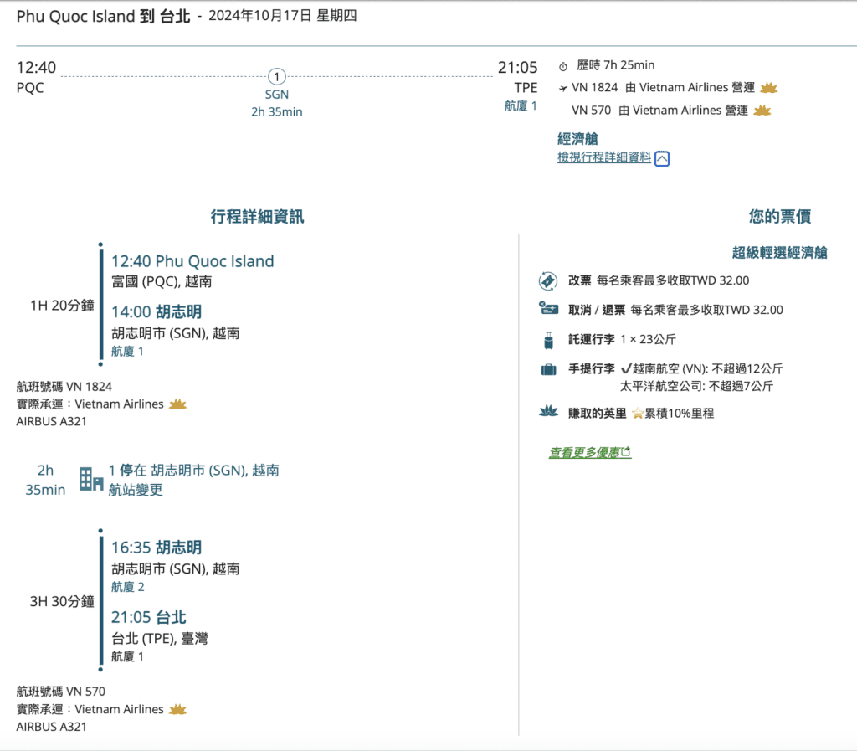This screenshot has height=751, width=857.
Task: Click lotus logo in VN 1824 segment details
Action: [177, 404]
